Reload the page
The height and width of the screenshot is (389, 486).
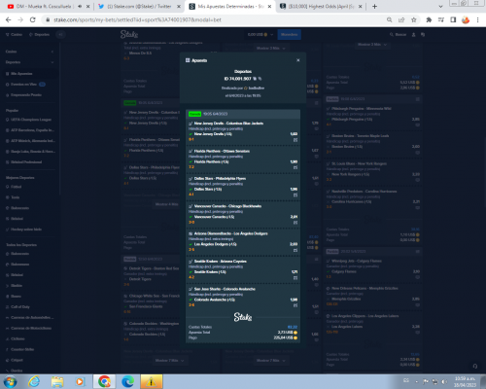pos(32,19)
